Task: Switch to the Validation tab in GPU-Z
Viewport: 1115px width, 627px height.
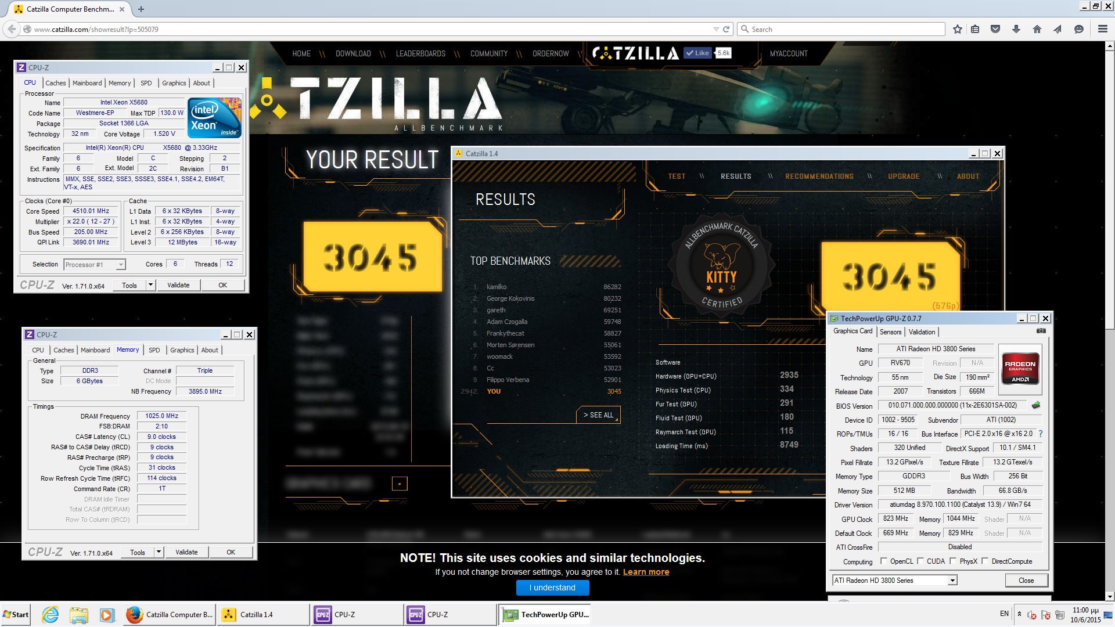Action: tap(922, 332)
